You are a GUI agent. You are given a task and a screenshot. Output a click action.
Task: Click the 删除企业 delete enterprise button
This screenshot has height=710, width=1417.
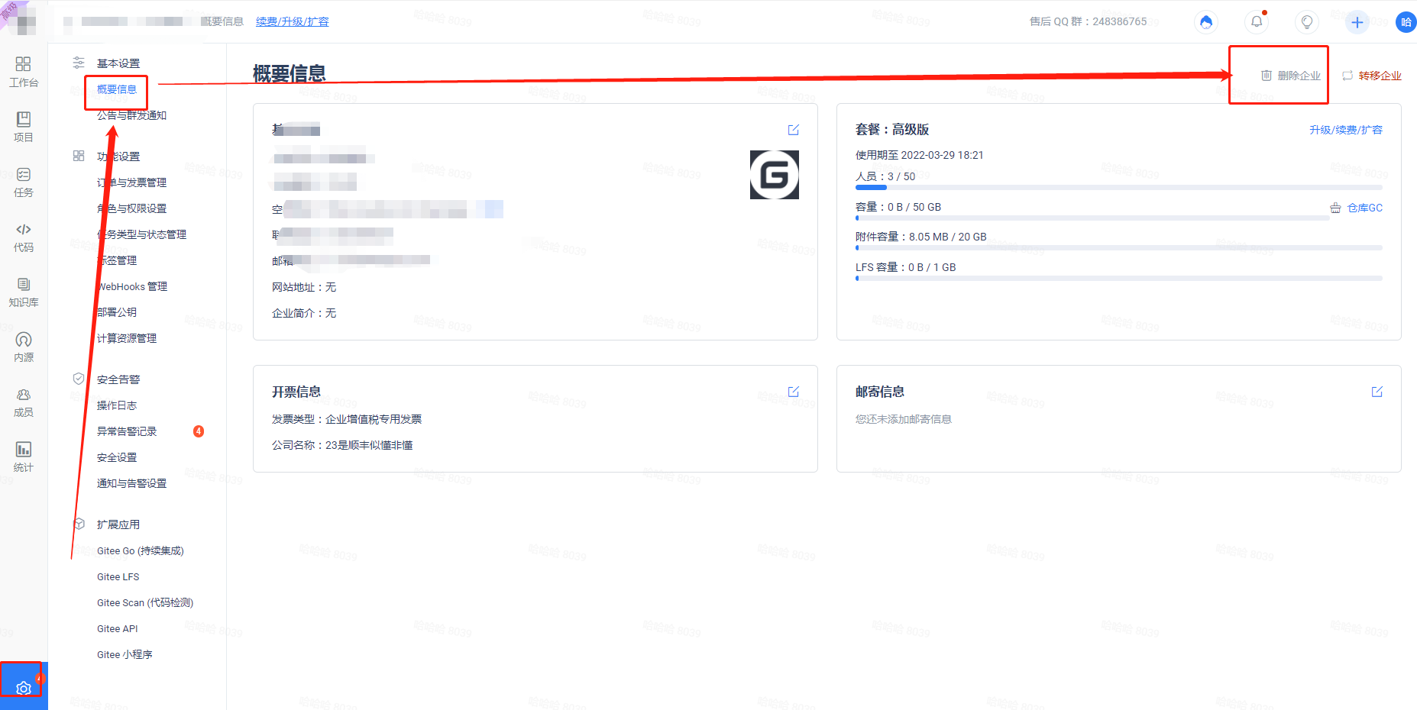click(x=1291, y=76)
